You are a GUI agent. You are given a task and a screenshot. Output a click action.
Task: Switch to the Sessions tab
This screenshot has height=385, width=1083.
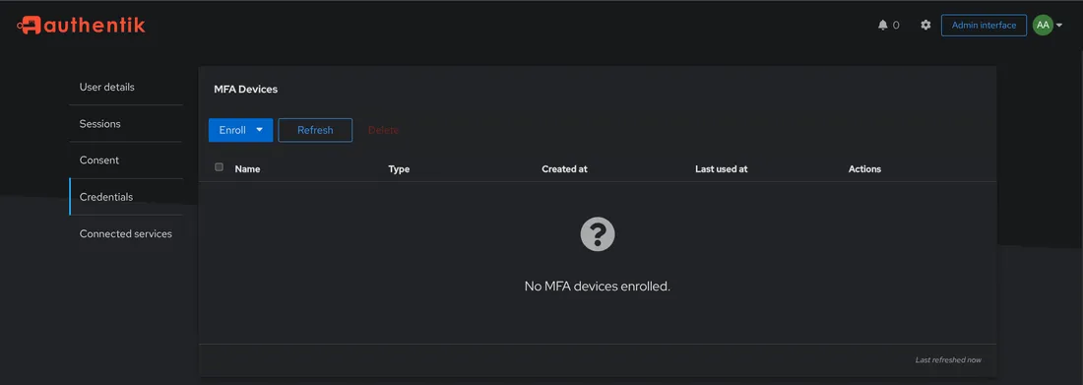126,124
